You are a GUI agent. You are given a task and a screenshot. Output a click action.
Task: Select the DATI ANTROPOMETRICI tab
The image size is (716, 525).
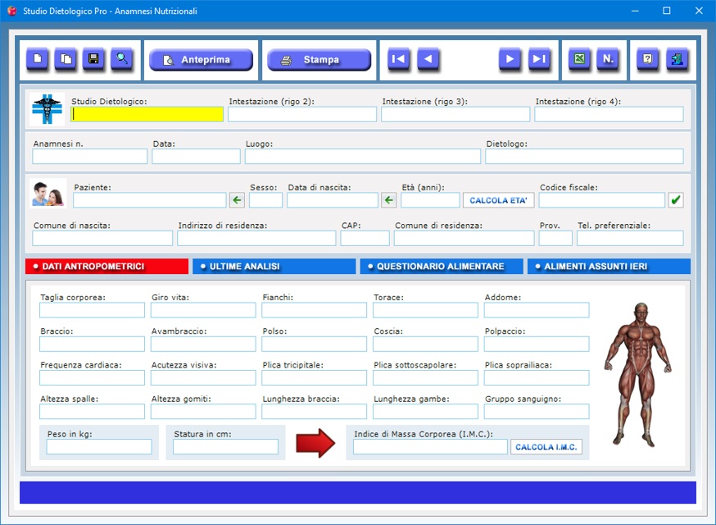coord(106,267)
